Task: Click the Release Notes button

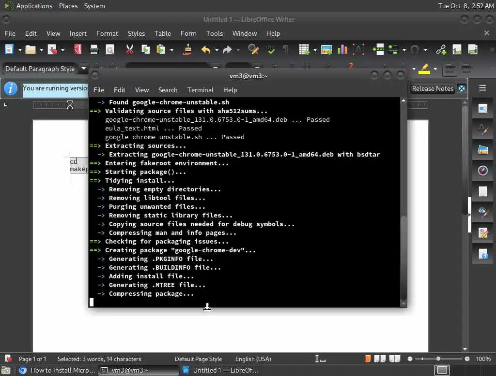Action: coord(433,89)
